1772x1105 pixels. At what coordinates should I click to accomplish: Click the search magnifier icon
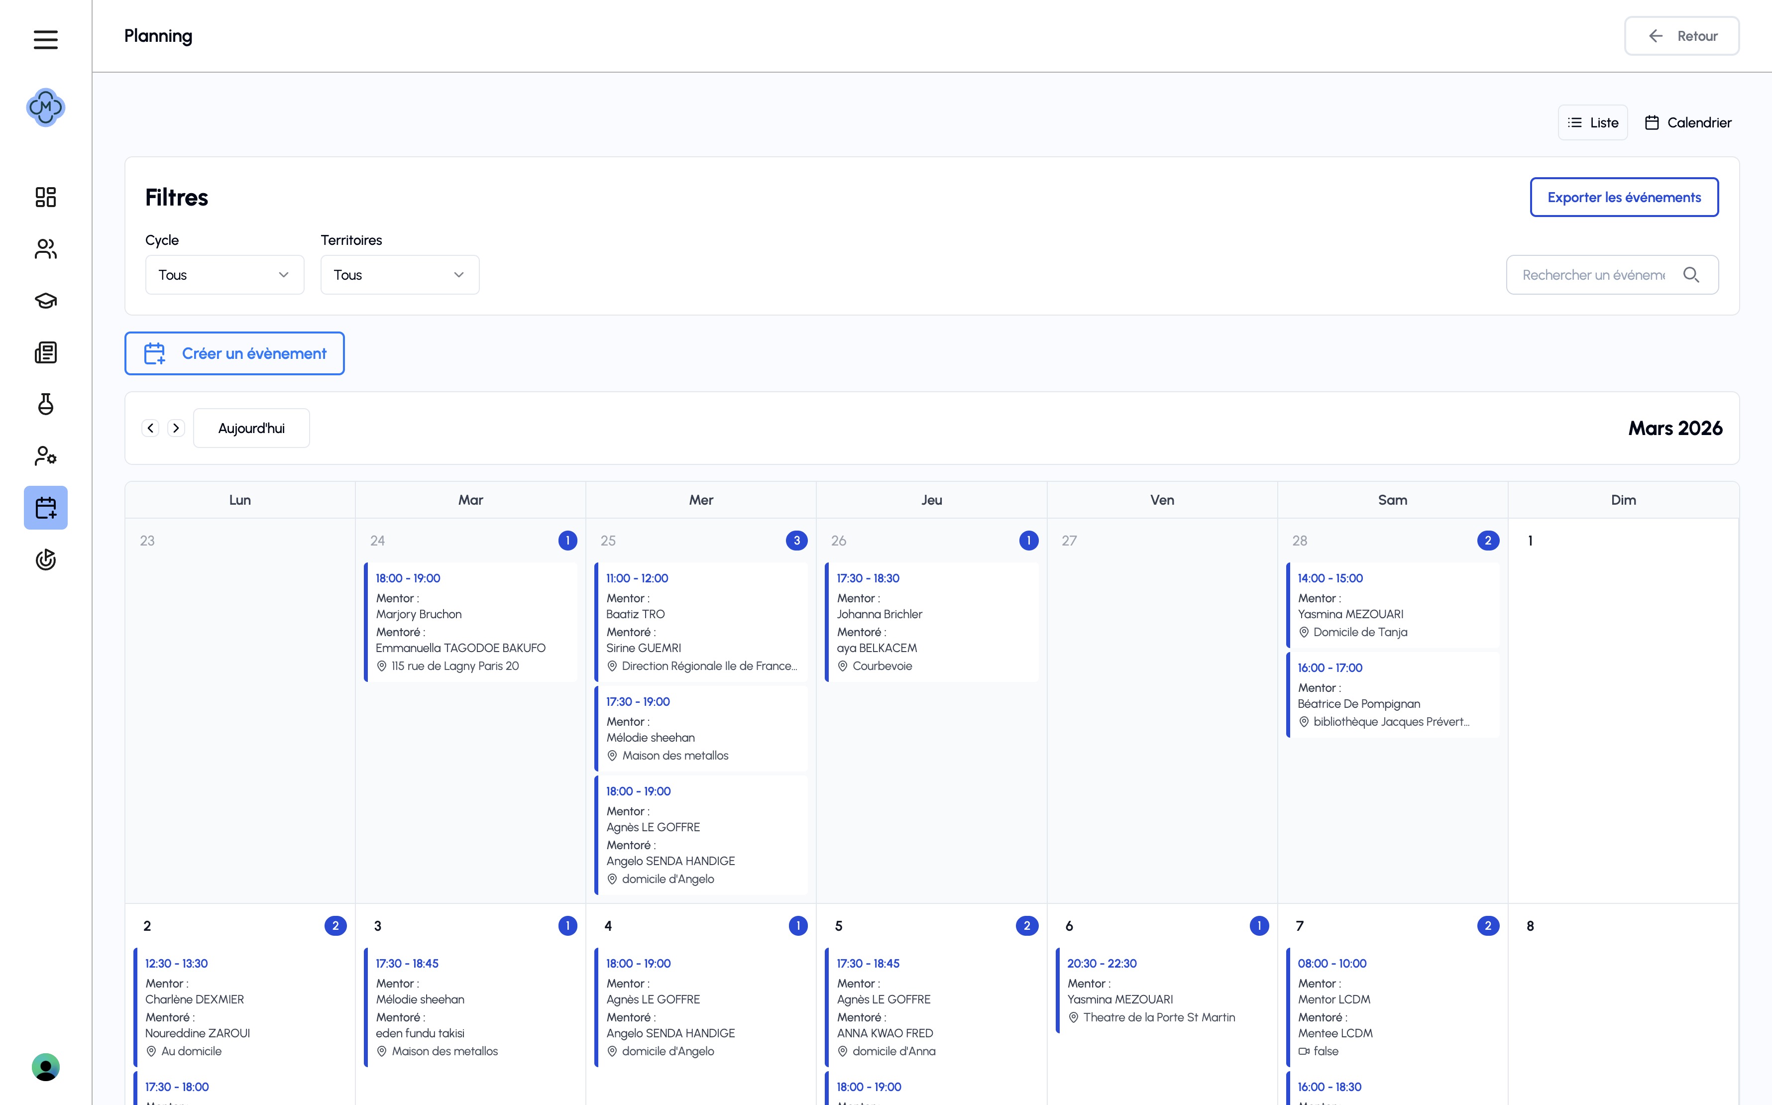click(1691, 275)
